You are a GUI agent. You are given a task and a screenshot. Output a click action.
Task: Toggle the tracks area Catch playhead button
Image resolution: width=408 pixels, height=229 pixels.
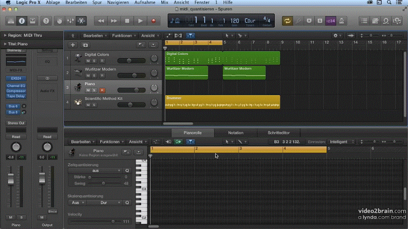coord(191,35)
